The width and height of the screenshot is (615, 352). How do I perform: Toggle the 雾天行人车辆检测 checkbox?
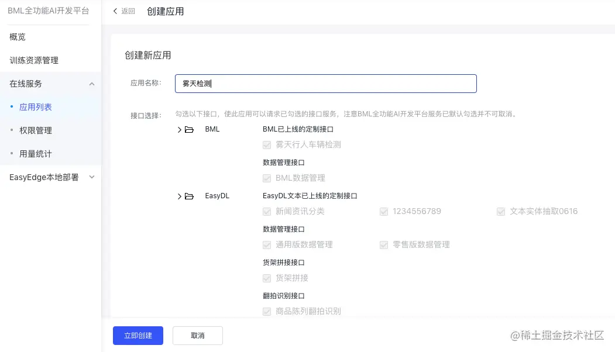pos(267,145)
